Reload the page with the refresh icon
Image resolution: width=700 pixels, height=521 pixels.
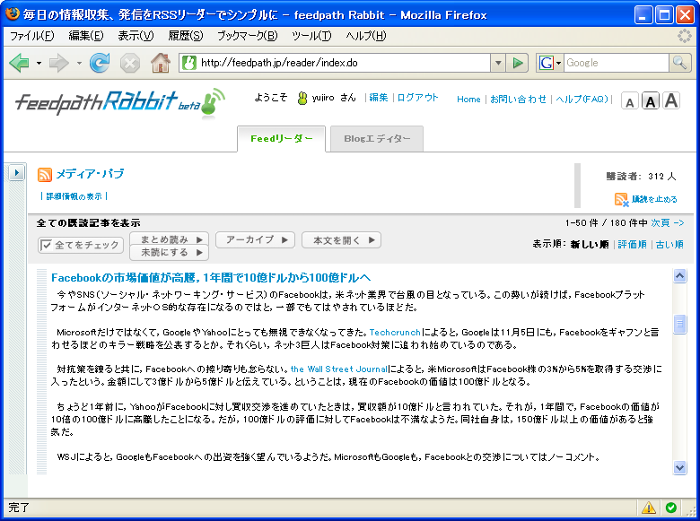[x=100, y=63]
